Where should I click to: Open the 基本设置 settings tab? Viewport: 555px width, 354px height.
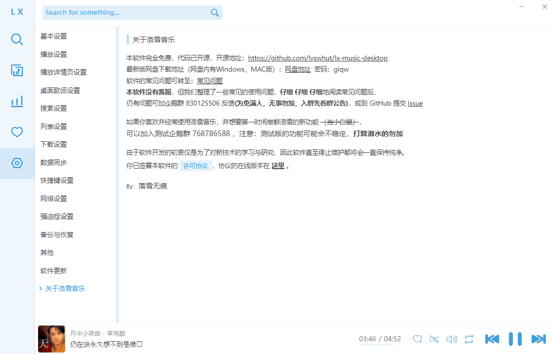pos(53,36)
